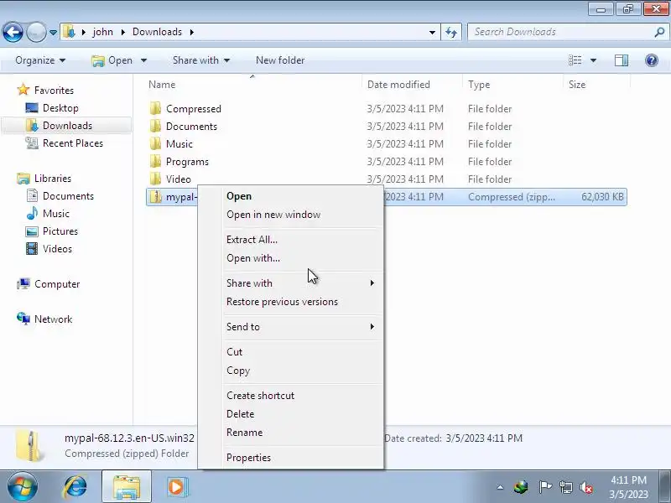The height and width of the screenshot is (503, 671).
Task: Choose Open in new window
Action: point(273,215)
